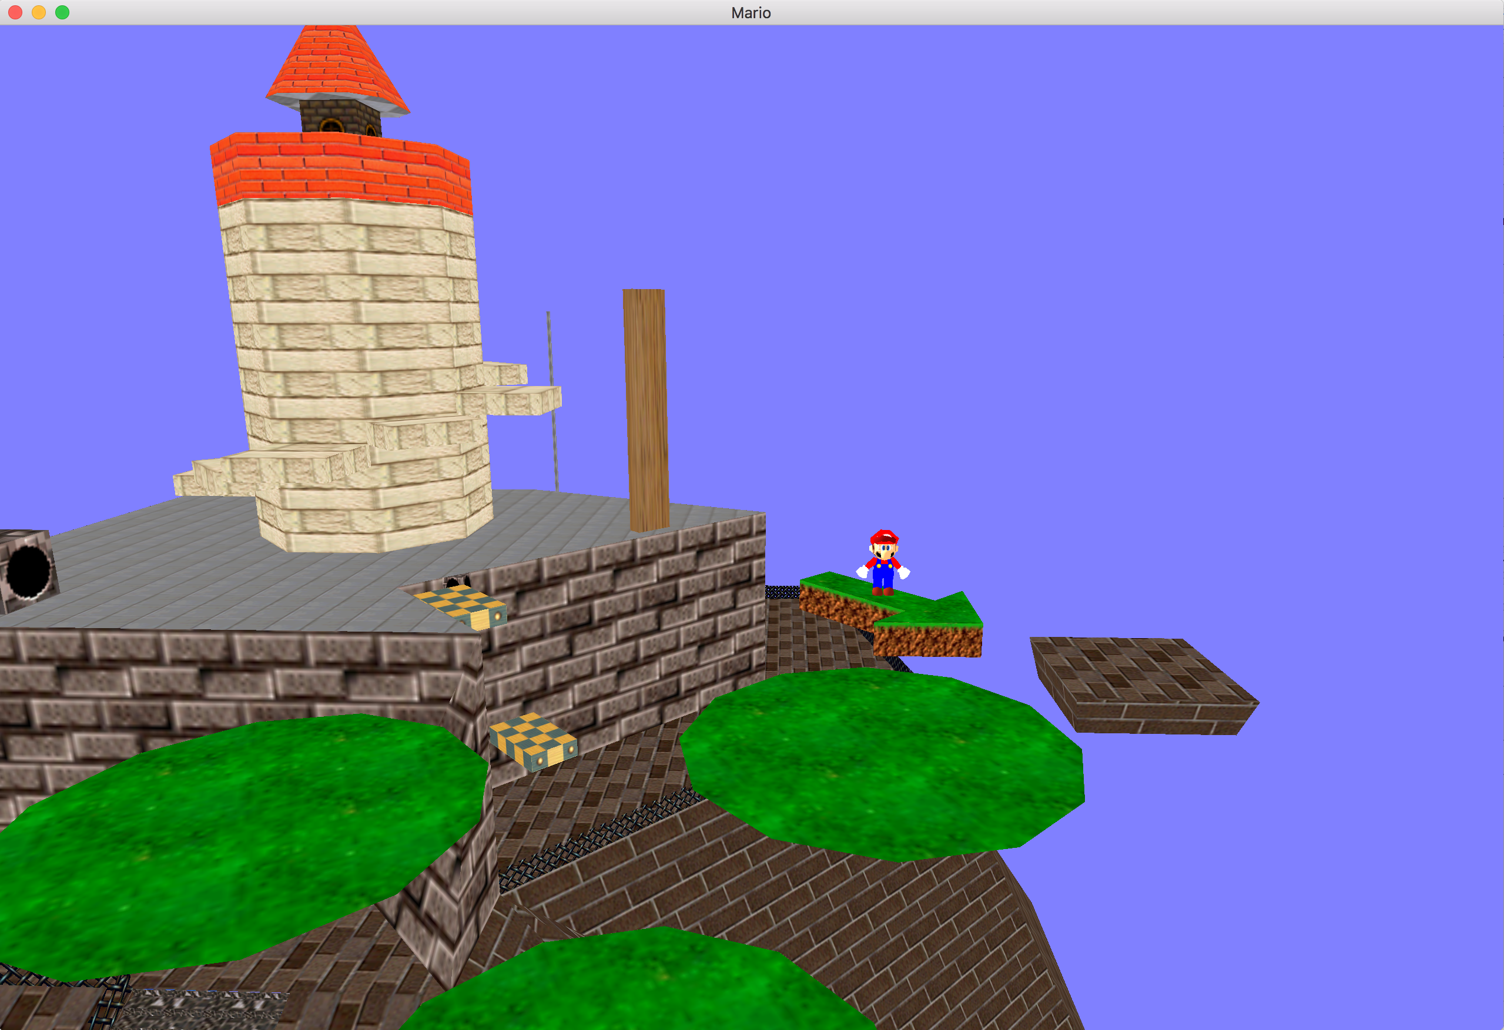Click the "Mario" window title text
1504x1030 pixels.
tap(751, 13)
